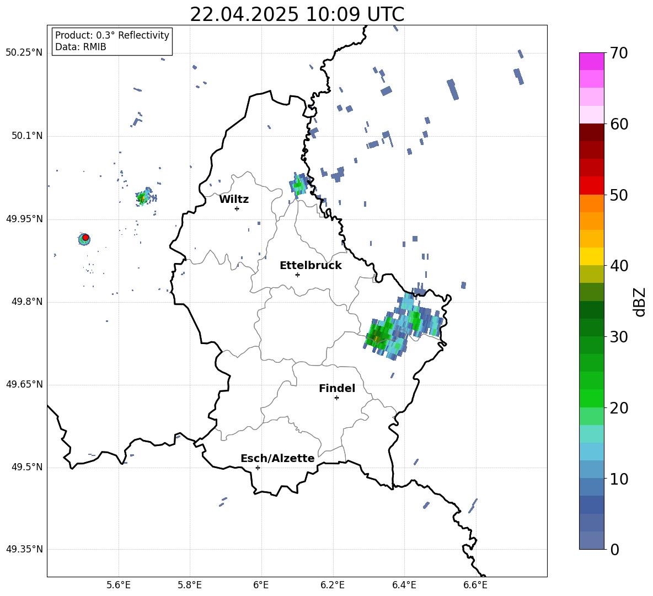Click the magenta 70 dBZ colorbar segment
653x596 pixels.
[x=592, y=61]
